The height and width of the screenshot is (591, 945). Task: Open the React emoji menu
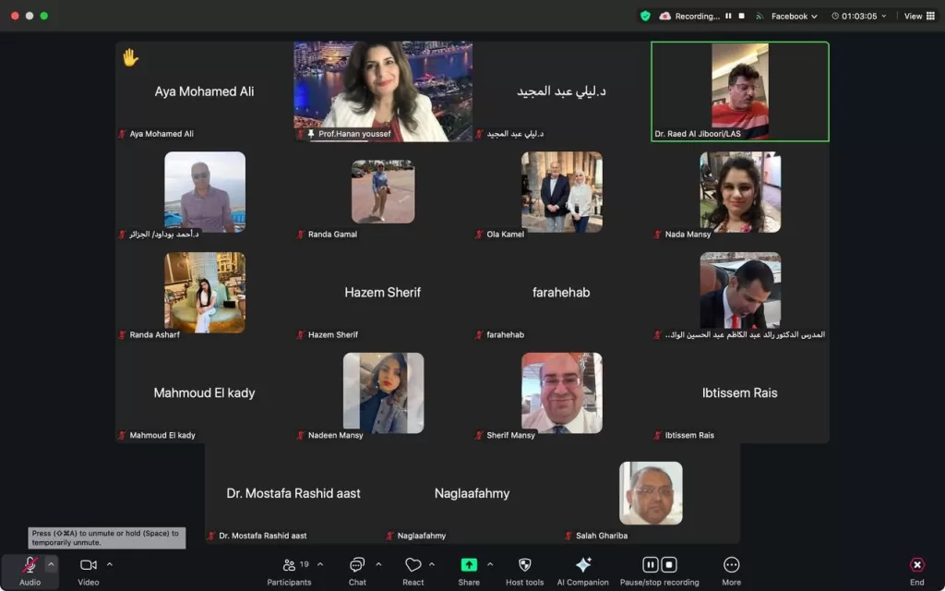413,565
